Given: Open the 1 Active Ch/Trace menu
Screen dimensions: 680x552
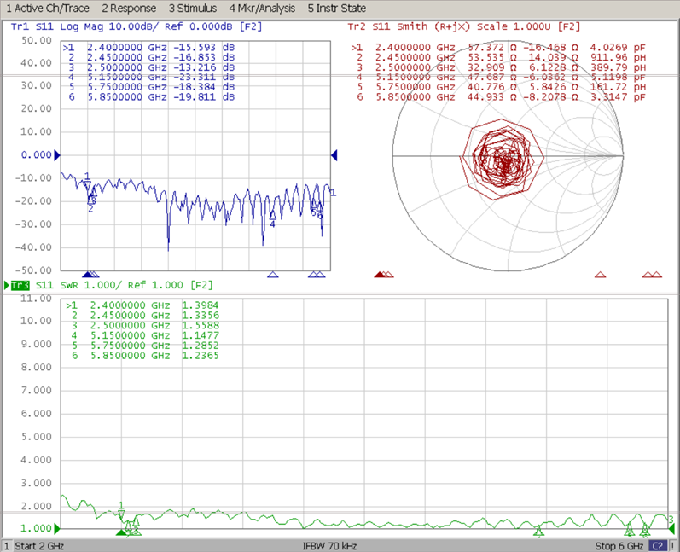Looking at the screenshot, I should (x=48, y=8).
